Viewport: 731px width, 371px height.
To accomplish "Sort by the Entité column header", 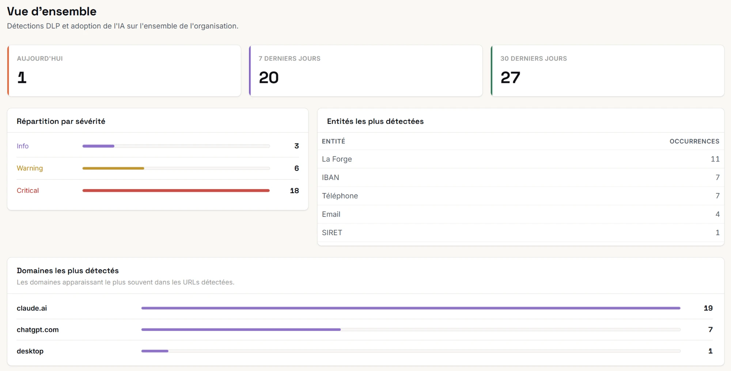I will coord(333,141).
